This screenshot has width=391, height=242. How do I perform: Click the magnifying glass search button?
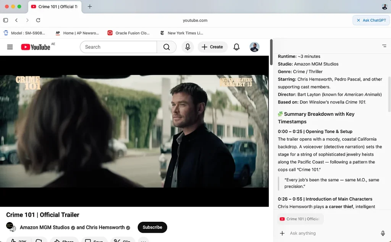166,47
